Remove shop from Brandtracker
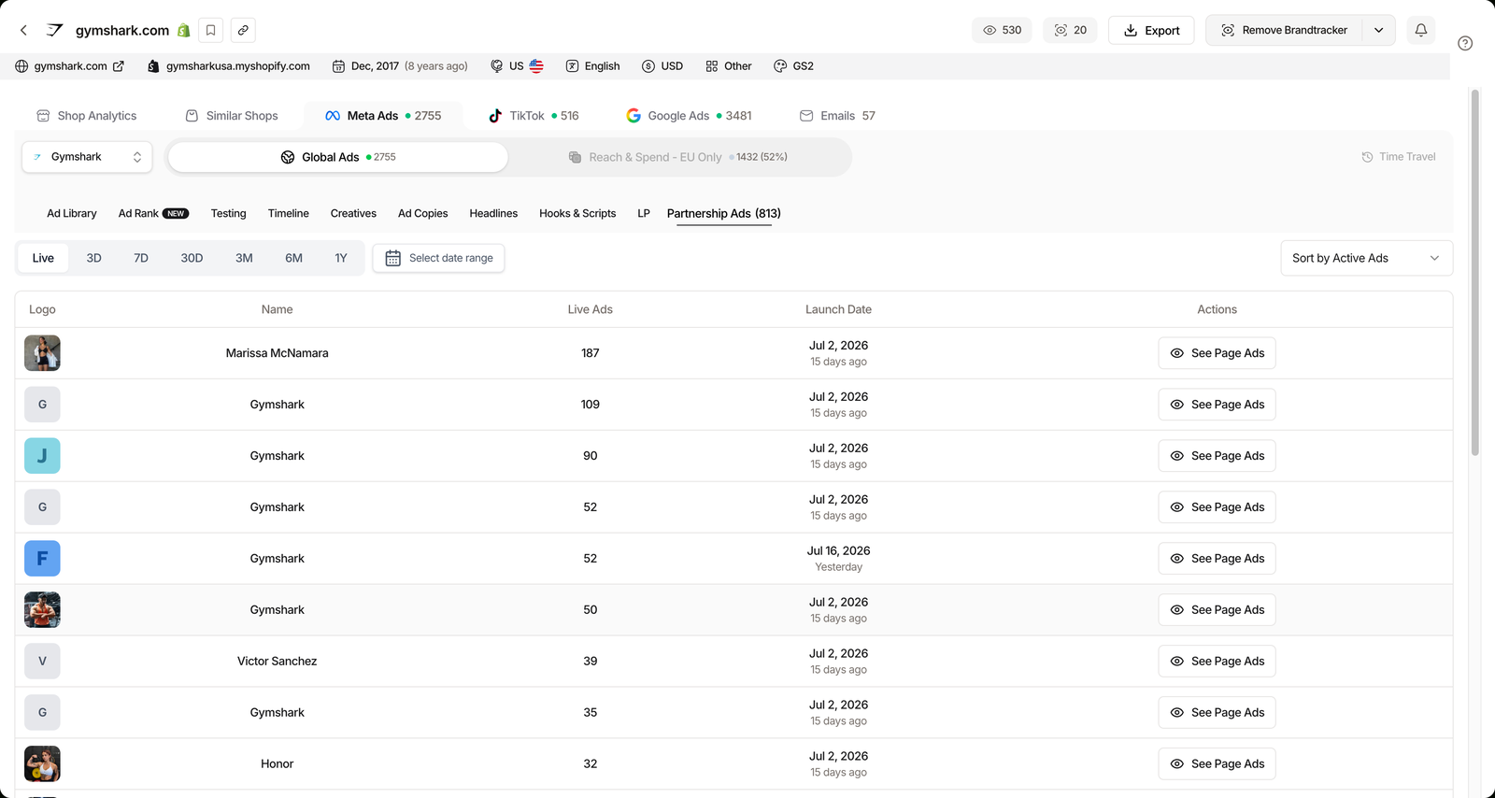The width and height of the screenshot is (1495, 798). [x=1284, y=30]
